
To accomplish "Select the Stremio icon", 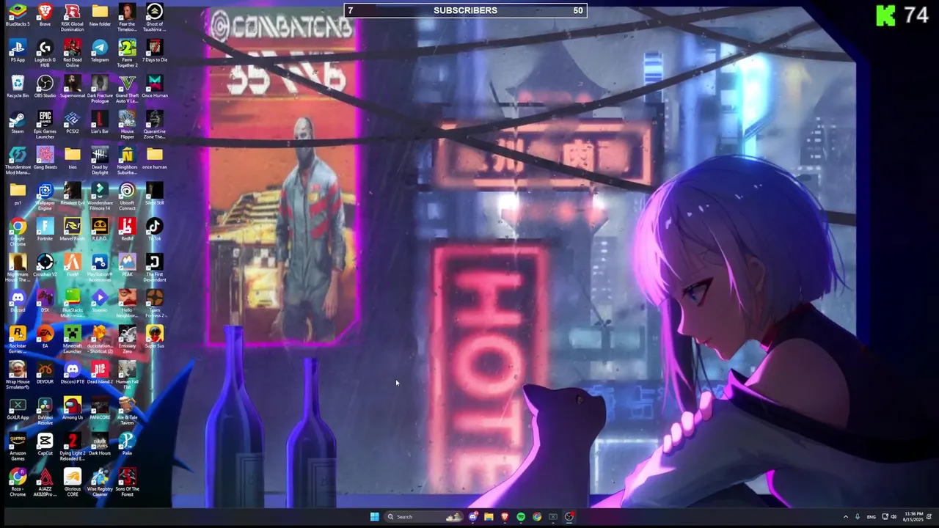I will tap(100, 302).
